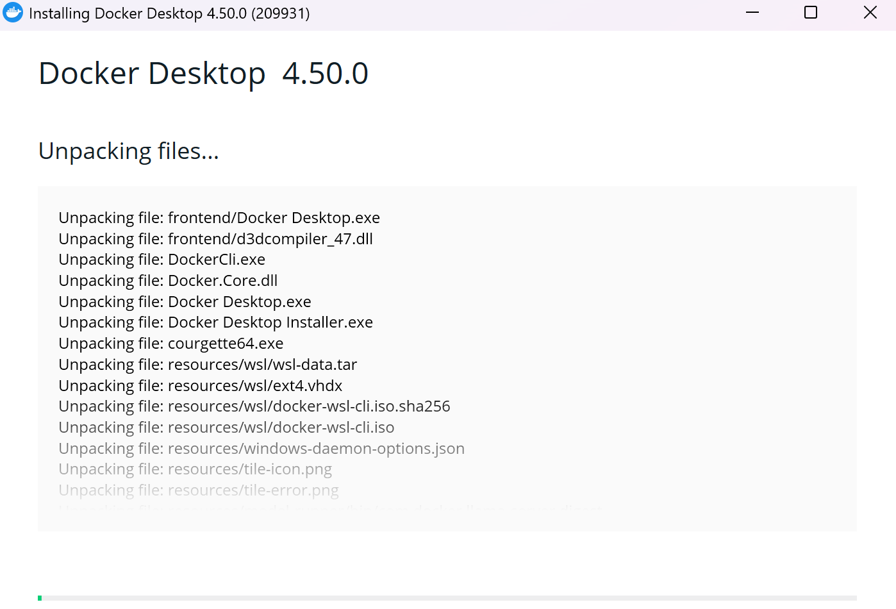Click the 'Docker Desktop 4.50.0' heading
Image resolution: width=896 pixels, height=609 pixels.
click(203, 73)
